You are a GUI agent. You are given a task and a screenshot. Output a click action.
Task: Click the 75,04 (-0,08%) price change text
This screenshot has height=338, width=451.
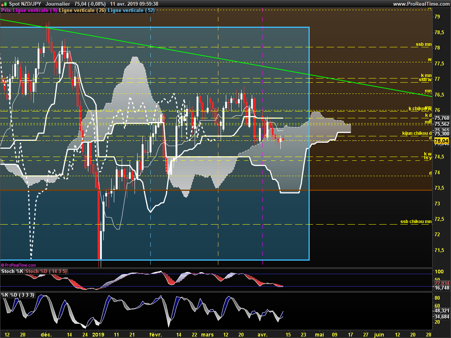click(90, 4)
